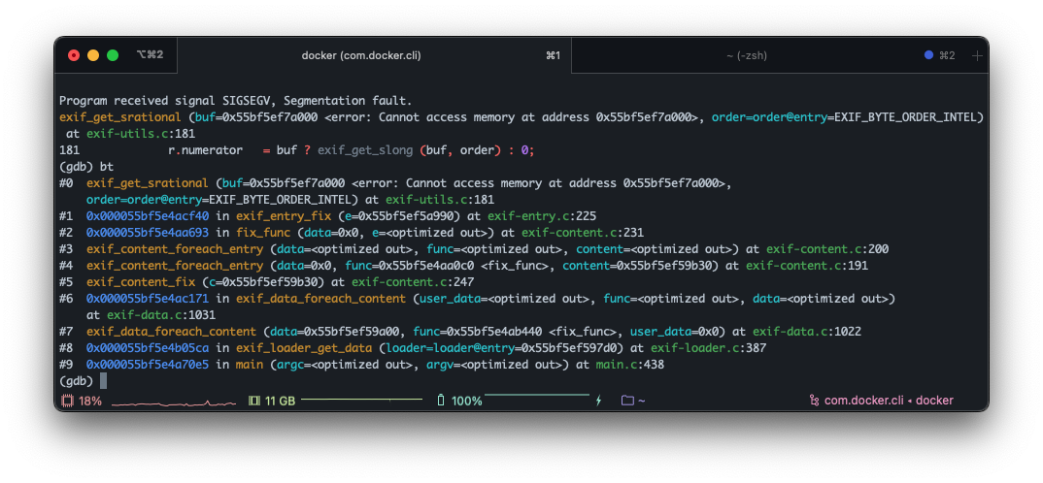
Task: Open a new tab with the plus button
Action: click(x=976, y=56)
